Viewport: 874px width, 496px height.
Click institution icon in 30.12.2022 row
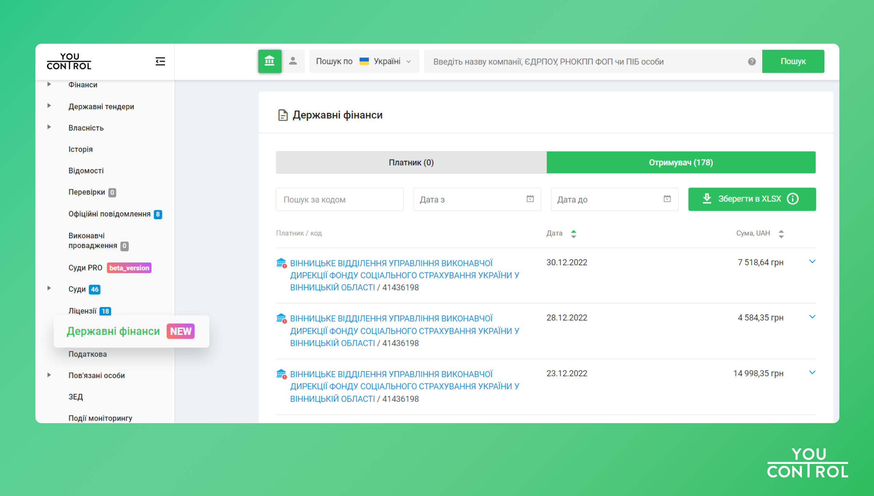281,263
